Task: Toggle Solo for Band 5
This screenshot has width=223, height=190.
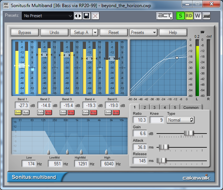Action: click(108, 112)
